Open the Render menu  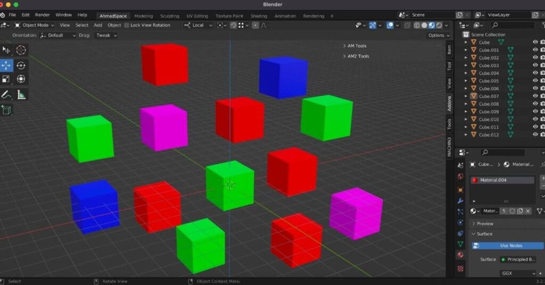42,15
